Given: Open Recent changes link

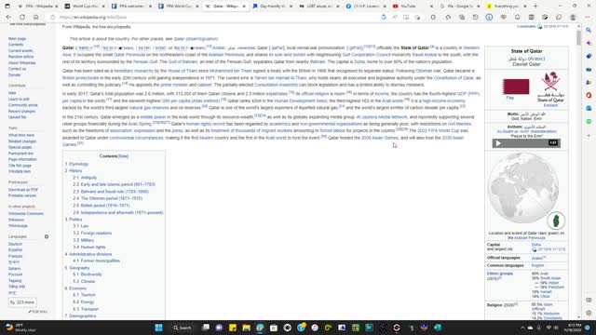Looking at the screenshot, I should (21, 112).
